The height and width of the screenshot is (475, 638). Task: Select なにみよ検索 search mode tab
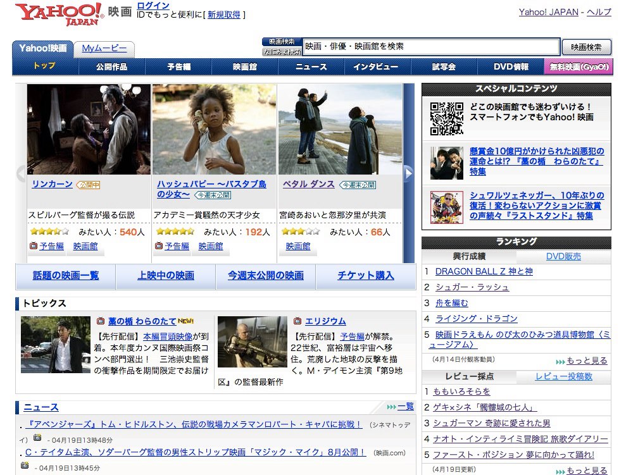[282, 52]
